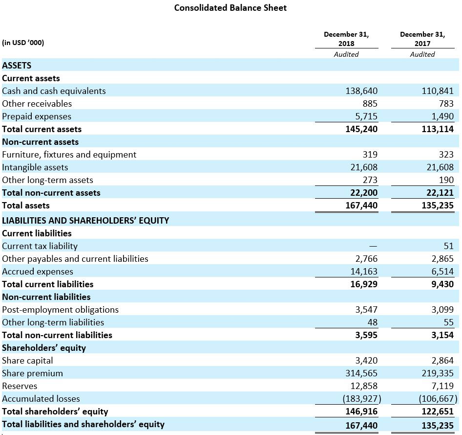Image resolution: width=462 pixels, height=435 pixels.
Task: Click the 'Consolidated Balance Sheet' title
Action: pos(230,8)
